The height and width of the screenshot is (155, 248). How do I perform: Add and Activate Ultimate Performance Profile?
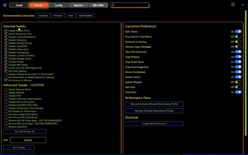(x=154, y=104)
